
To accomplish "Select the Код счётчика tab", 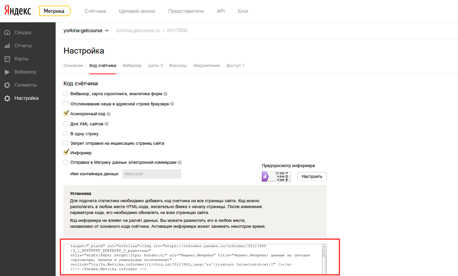I will click(103, 65).
